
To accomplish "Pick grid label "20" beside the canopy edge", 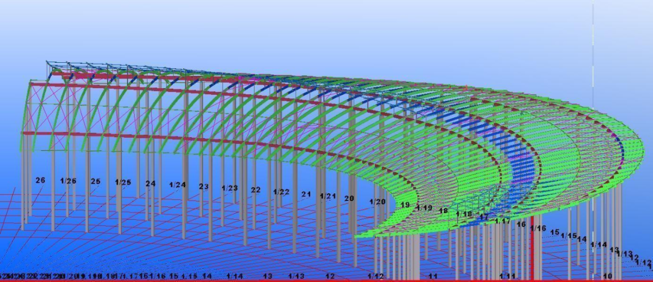I will pos(349,199).
